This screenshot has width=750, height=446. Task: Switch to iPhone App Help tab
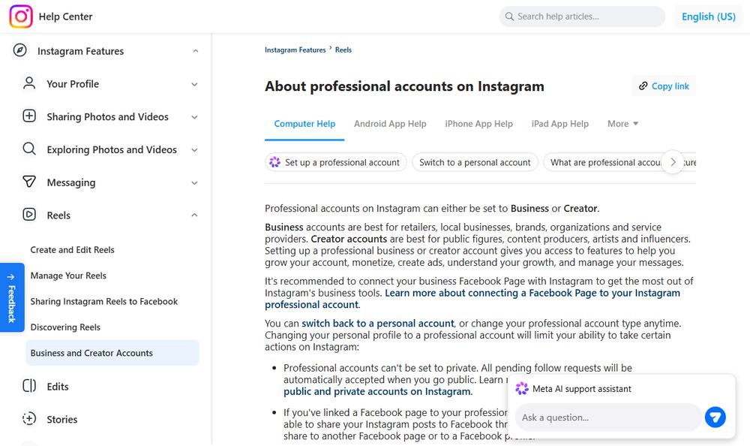click(x=478, y=124)
